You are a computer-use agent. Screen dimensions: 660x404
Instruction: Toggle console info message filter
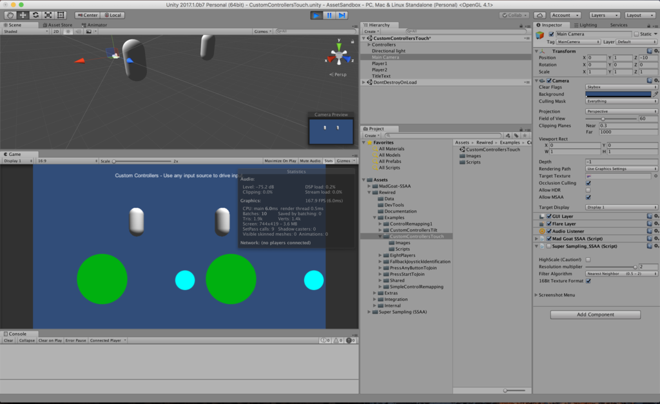point(325,340)
